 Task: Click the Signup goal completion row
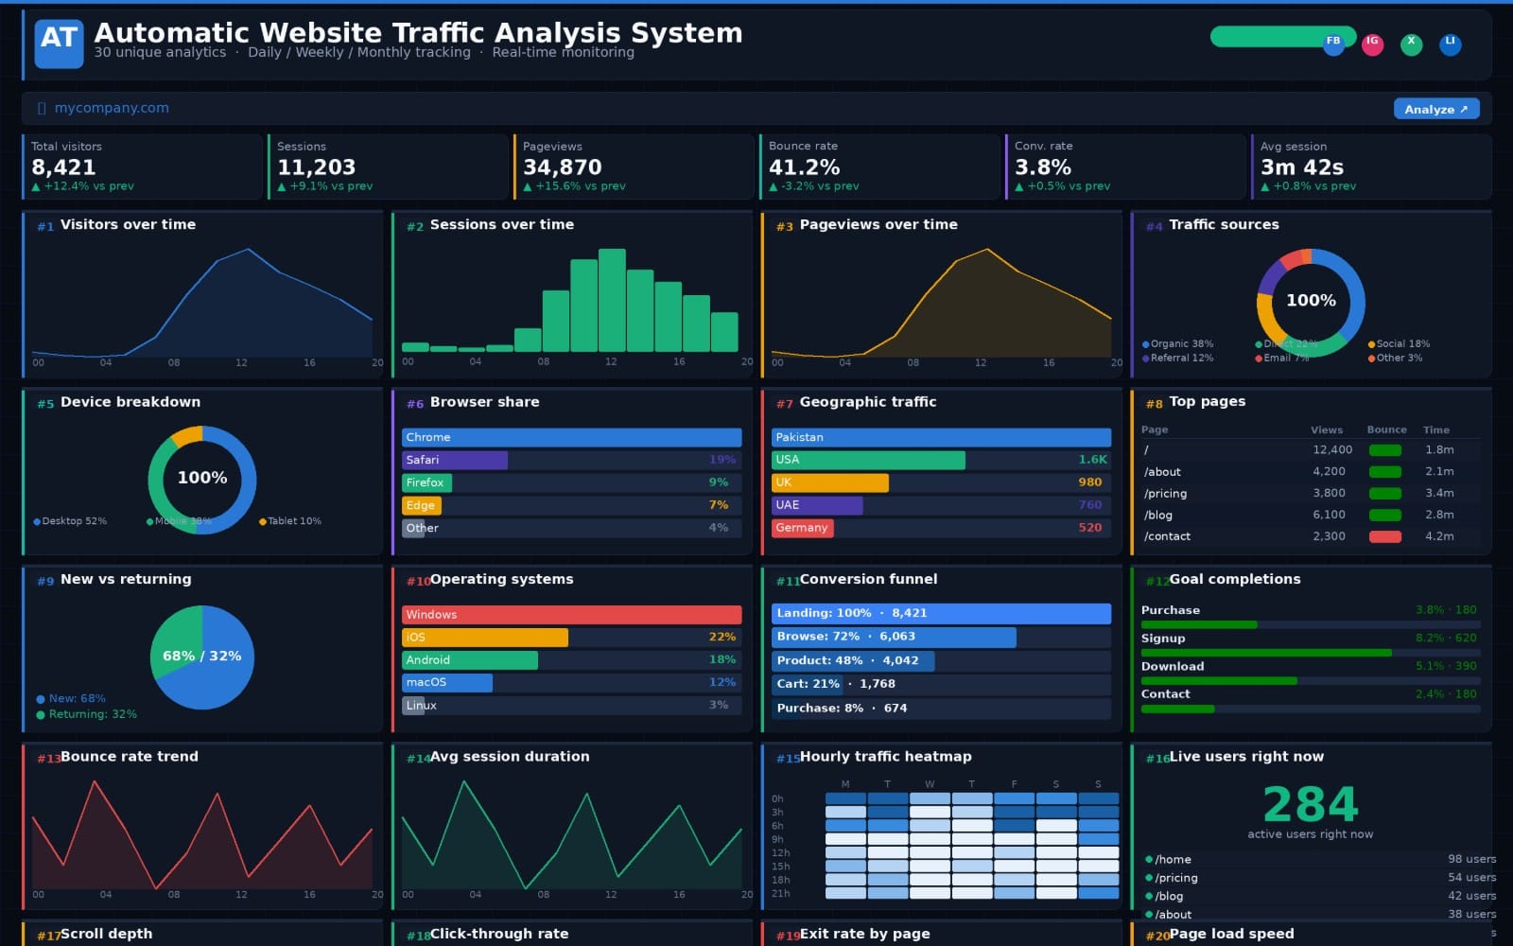[1311, 644]
